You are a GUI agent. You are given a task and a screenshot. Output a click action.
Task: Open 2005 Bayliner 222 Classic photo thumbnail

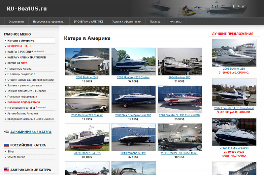[87, 99]
